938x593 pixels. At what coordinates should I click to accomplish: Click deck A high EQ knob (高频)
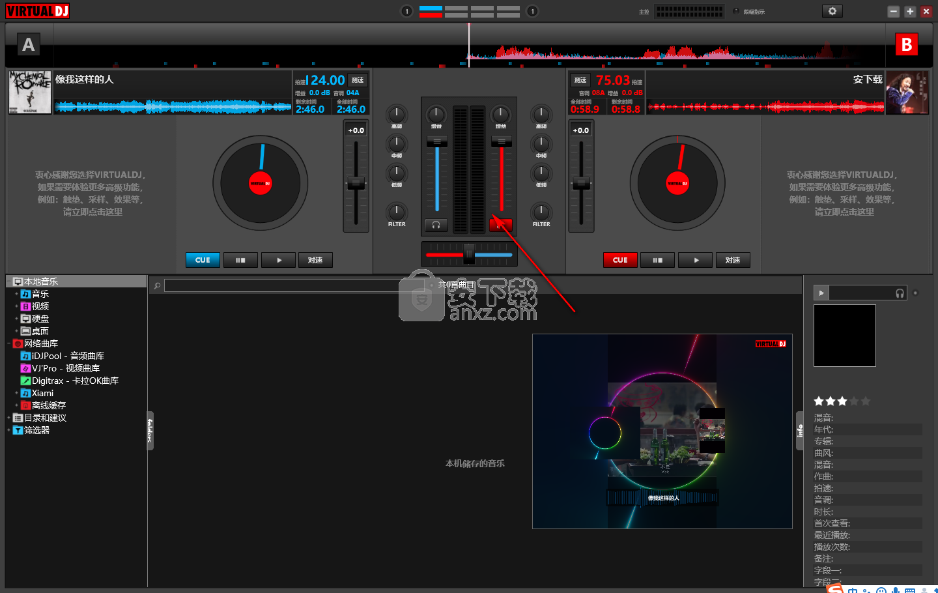(397, 114)
